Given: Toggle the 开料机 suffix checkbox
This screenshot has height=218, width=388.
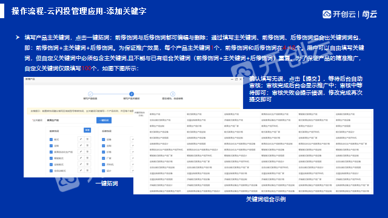Looking at the screenshot, I should 104,164.
